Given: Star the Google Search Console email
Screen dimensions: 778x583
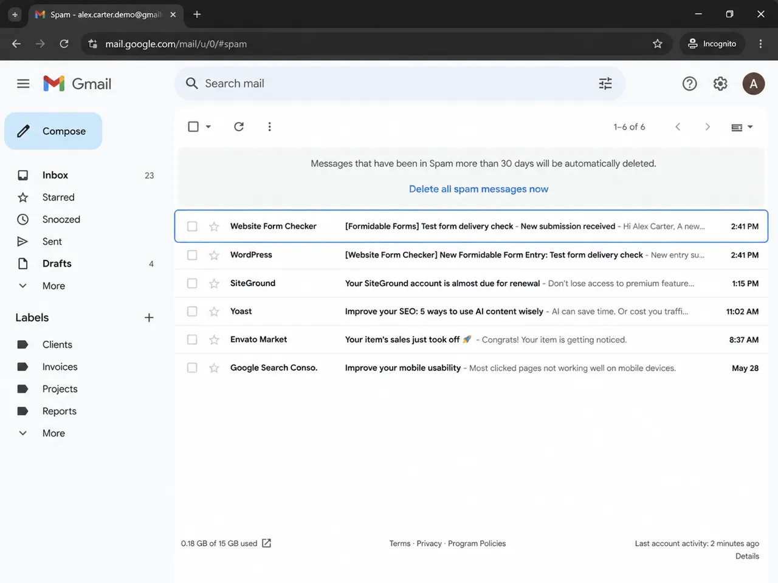Looking at the screenshot, I should coord(214,368).
